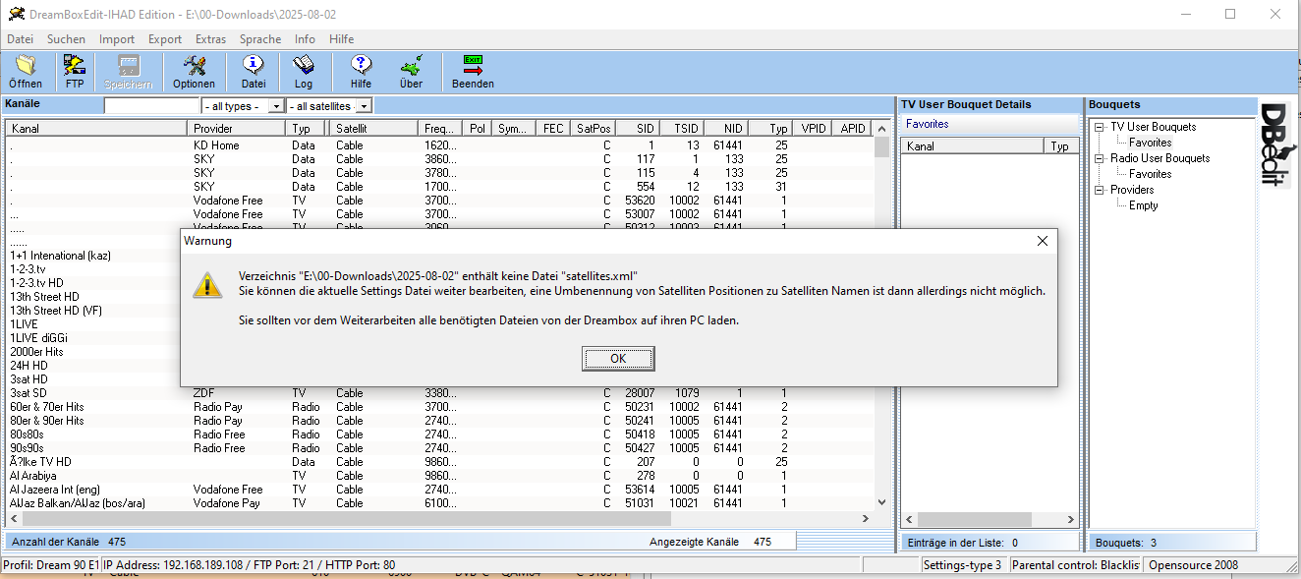Open Optionen tools icon in toolbar
The height and width of the screenshot is (579, 1301).
194,72
